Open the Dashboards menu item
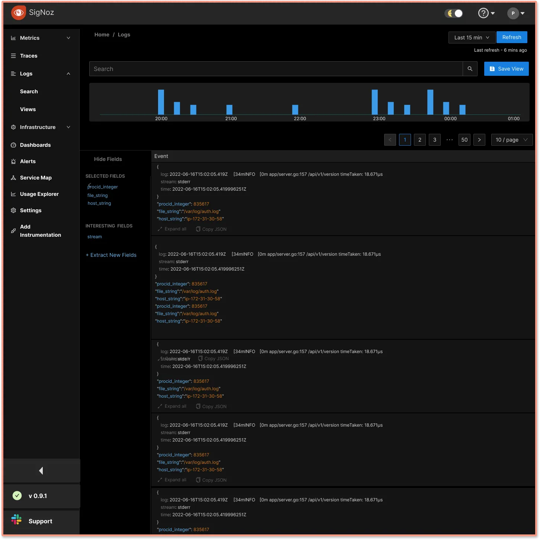Viewport: 540px width, 540px height. pos(35,145)
